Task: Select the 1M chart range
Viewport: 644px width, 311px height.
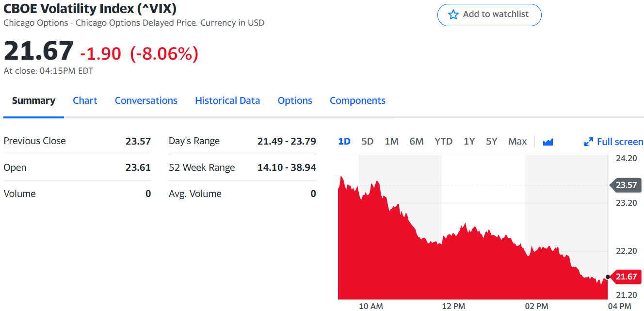Action: 391,141
